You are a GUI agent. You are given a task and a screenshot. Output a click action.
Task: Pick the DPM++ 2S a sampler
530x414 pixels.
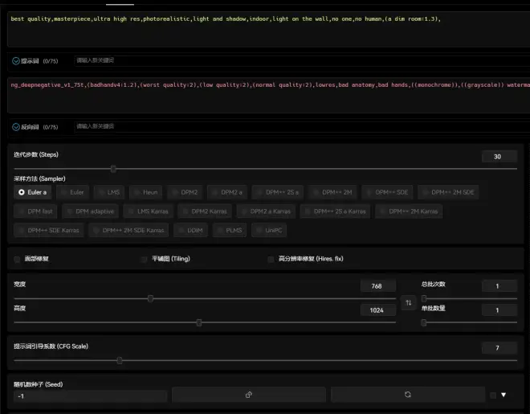point(278,192)
